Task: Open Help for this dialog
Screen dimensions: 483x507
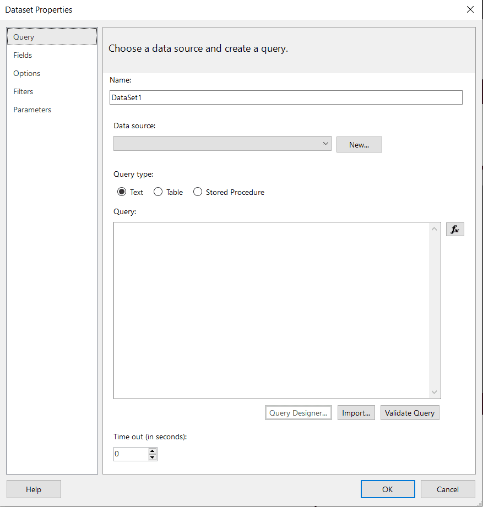Action: [34, 489]
